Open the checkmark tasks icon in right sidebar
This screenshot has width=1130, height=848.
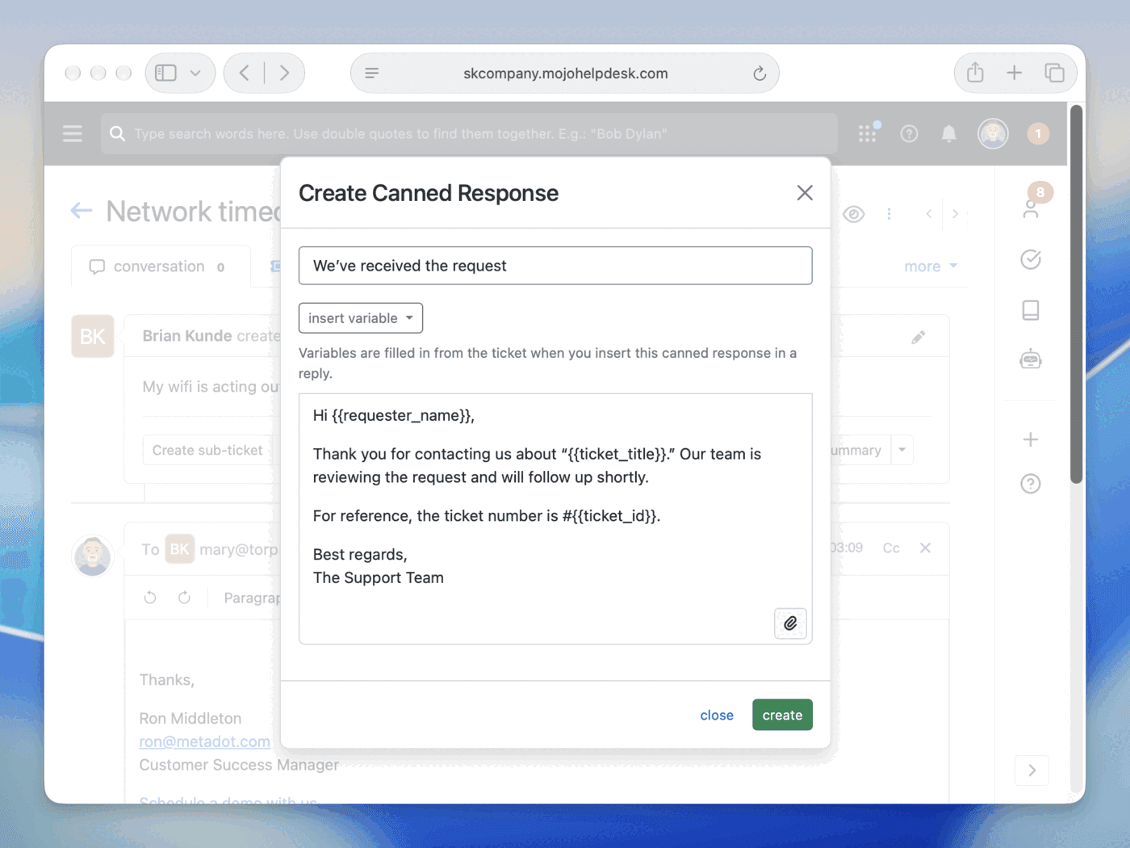[x=1031, y=259]
